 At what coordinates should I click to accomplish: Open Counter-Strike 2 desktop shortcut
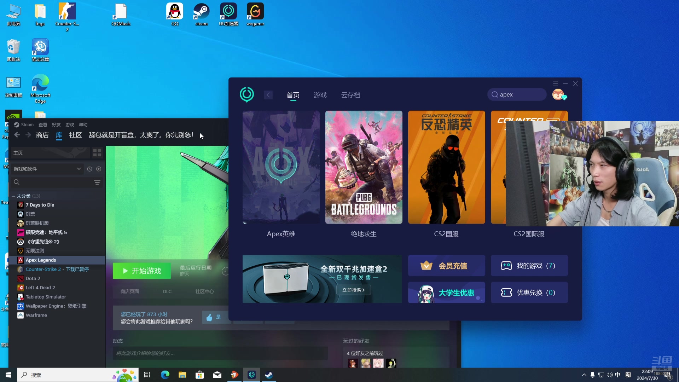[67, 17]
